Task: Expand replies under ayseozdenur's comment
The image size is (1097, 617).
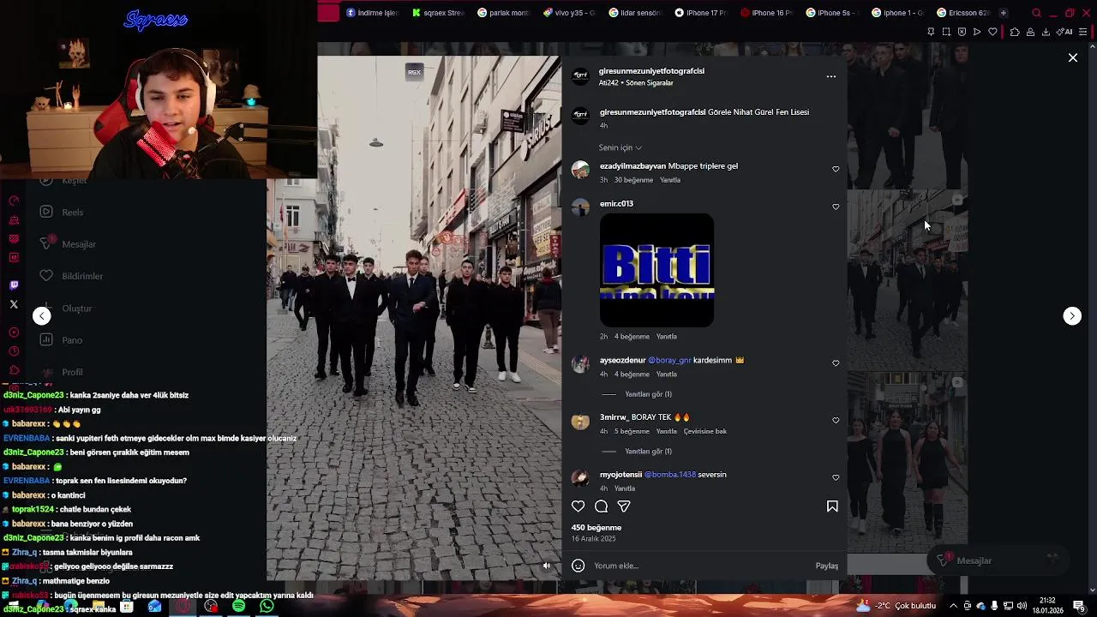Action: (648, 394)
